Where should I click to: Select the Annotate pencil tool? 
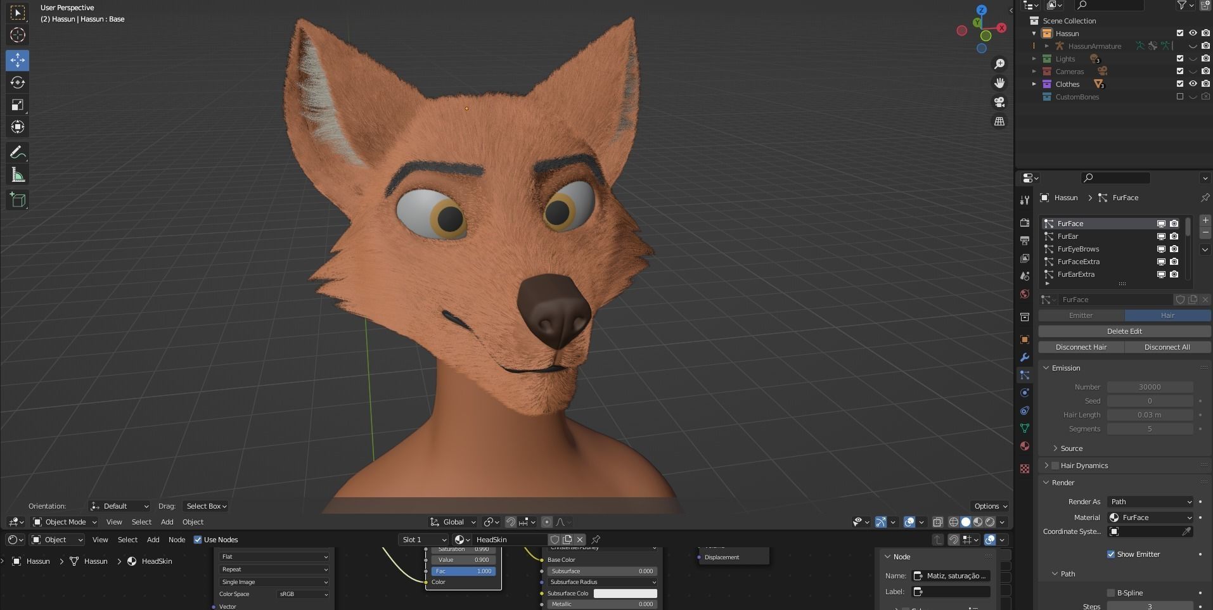[18, 153]
